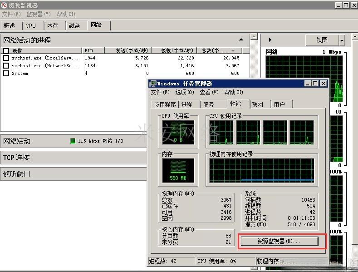Image resolution: width=358 pixels, height=272 pixels.
Task: Click the 句柄数 10453 value
Action: 308,200
